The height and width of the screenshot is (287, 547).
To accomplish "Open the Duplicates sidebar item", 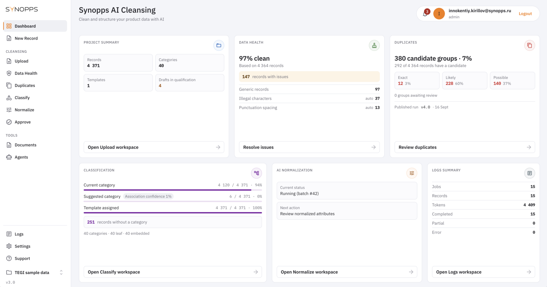I will point(35,85).
